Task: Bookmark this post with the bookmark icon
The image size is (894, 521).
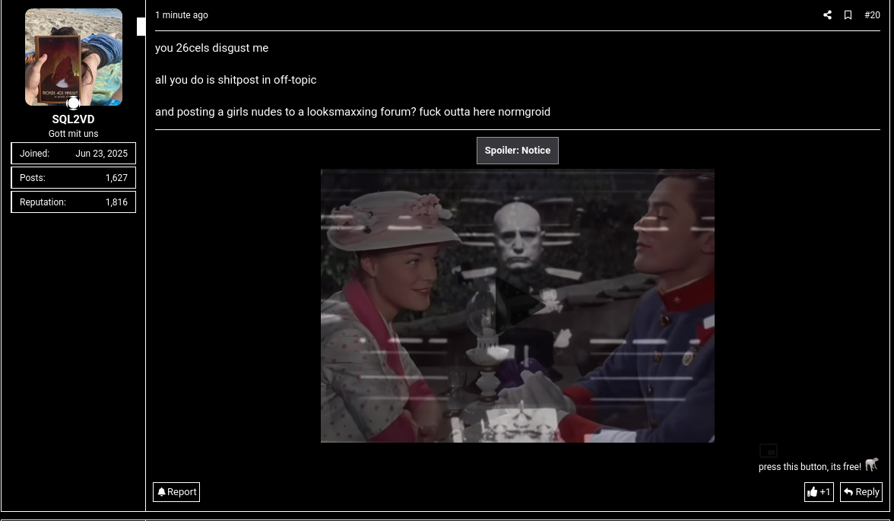Action: [848, 15]
